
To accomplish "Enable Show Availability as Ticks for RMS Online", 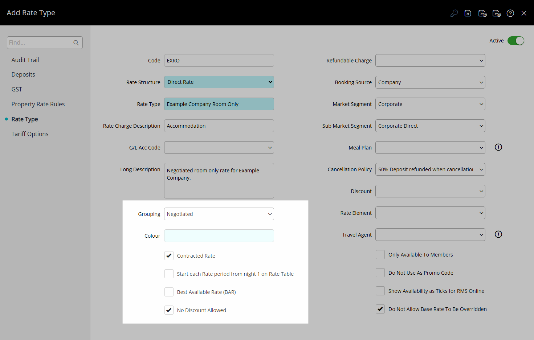I will click(x=380, y=291).
